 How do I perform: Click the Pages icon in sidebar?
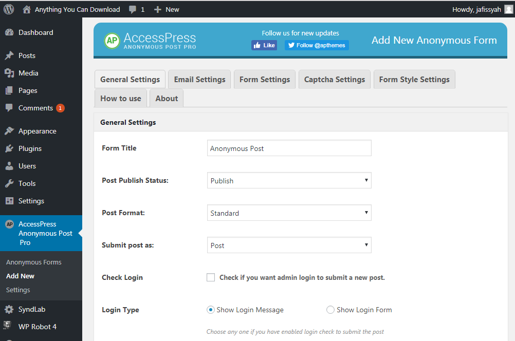(9, 90)
